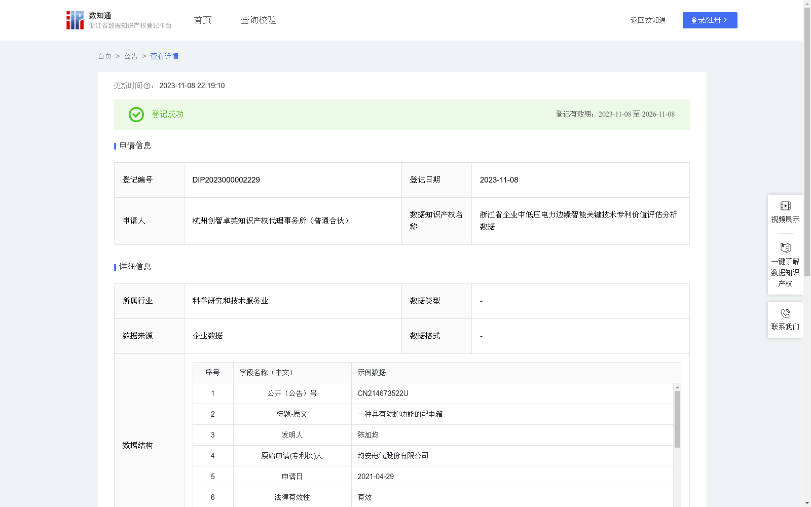Click the 企业数据 source value
This screenshot has height=507, width=811.
coord(207,336)
